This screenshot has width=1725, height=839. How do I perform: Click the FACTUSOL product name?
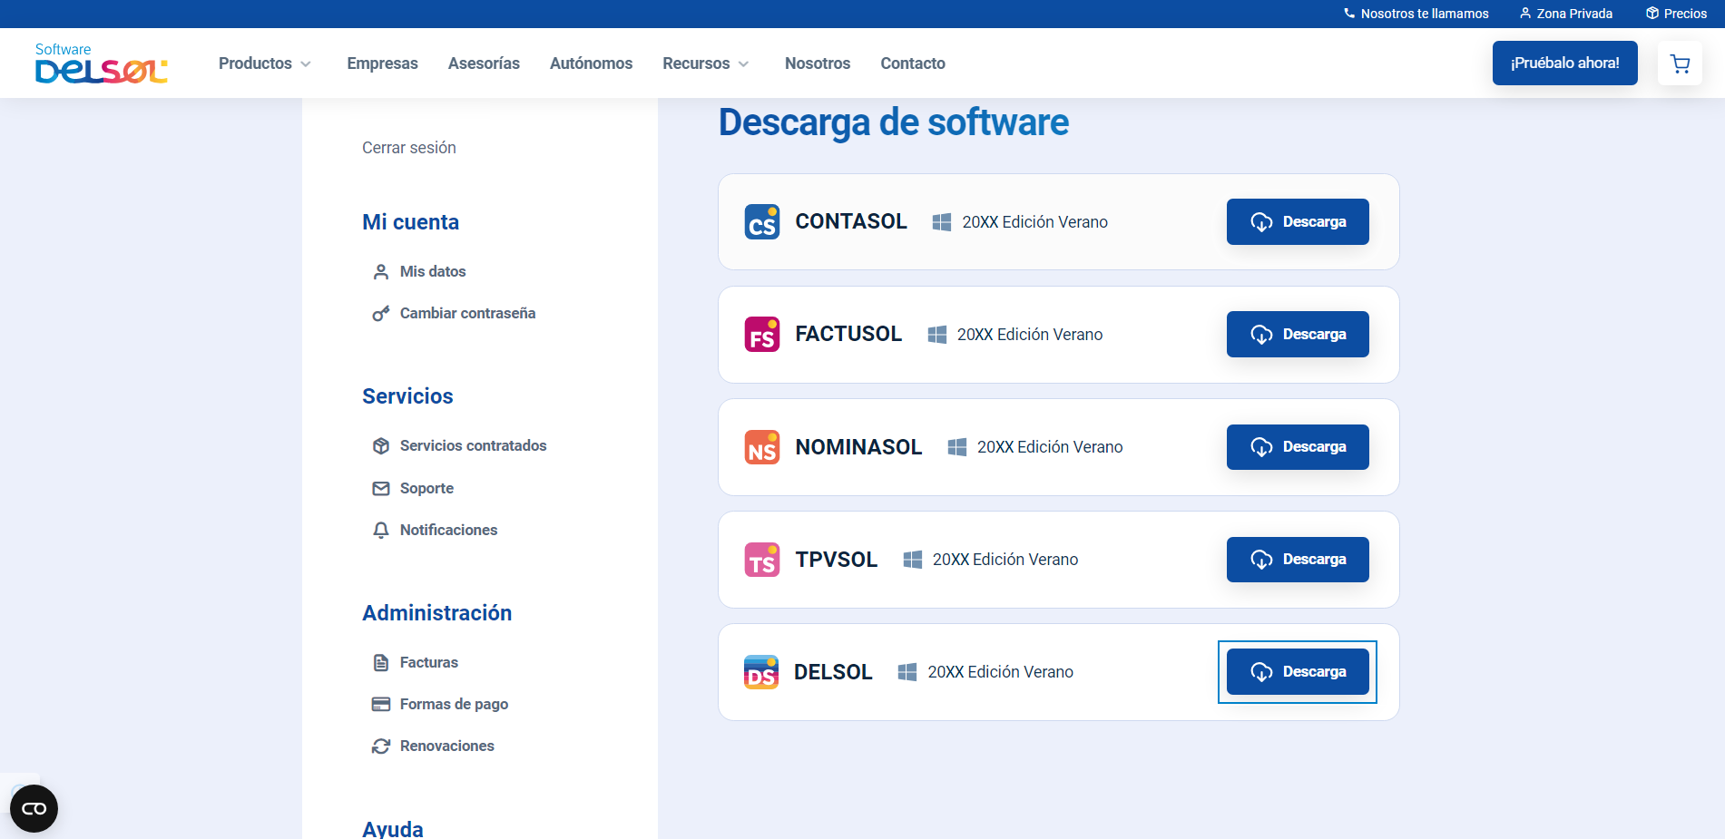848,335
